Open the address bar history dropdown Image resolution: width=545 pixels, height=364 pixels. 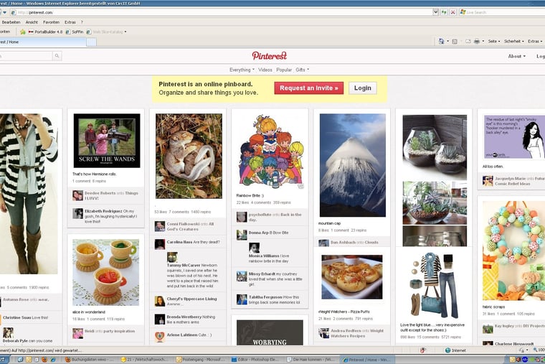(435, 12)
